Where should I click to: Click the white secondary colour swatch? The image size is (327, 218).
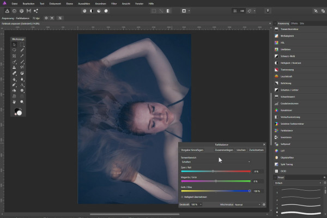(20, 113)
